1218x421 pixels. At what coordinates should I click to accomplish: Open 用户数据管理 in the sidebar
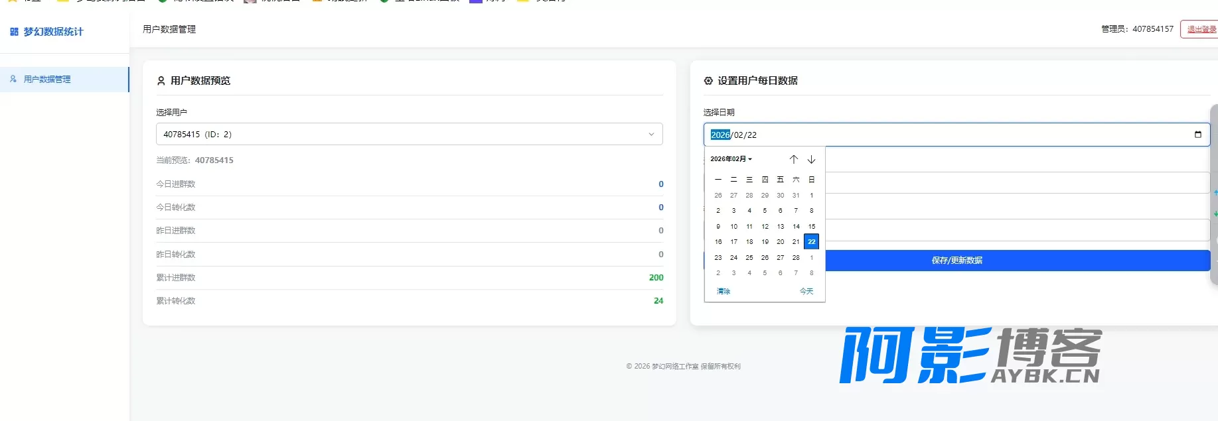(47, 80)
